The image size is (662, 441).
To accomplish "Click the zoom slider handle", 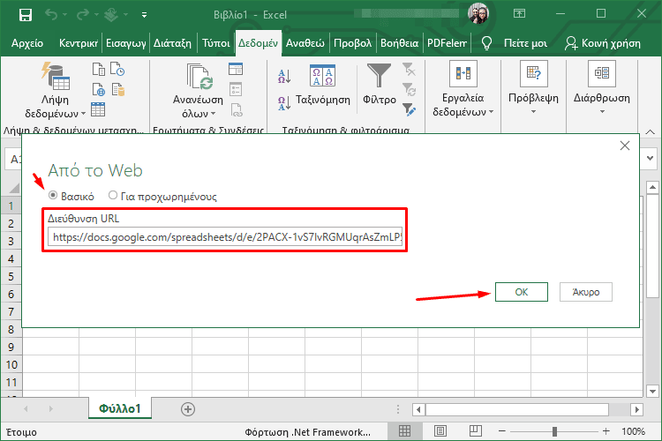I will pos(554,431).
